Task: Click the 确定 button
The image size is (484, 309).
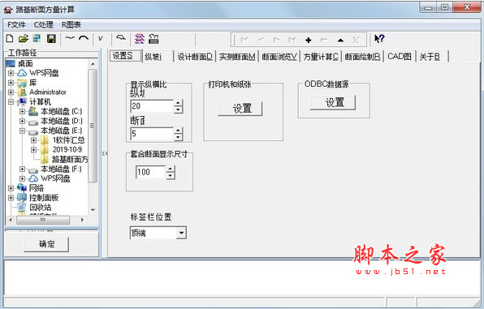Action: 46,244
